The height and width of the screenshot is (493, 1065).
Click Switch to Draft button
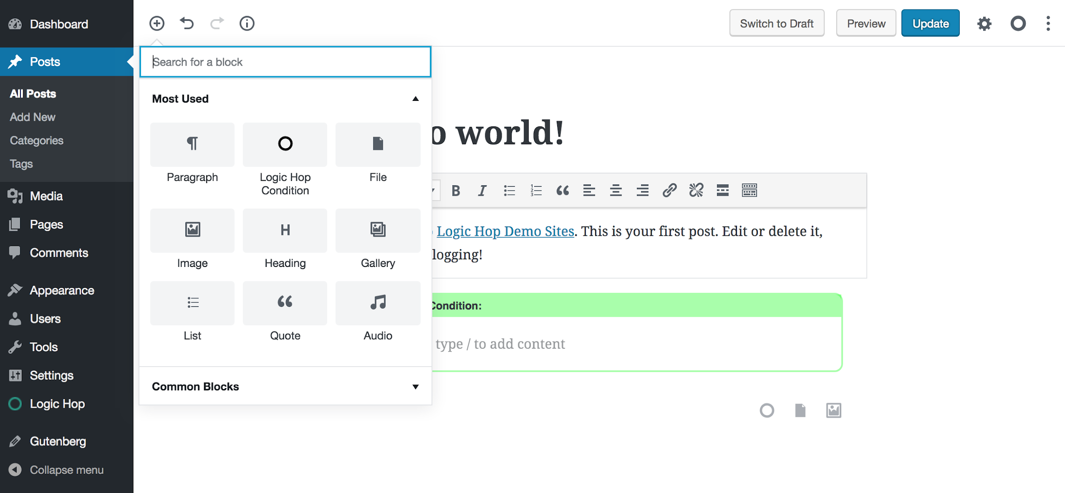coord(777,23)
